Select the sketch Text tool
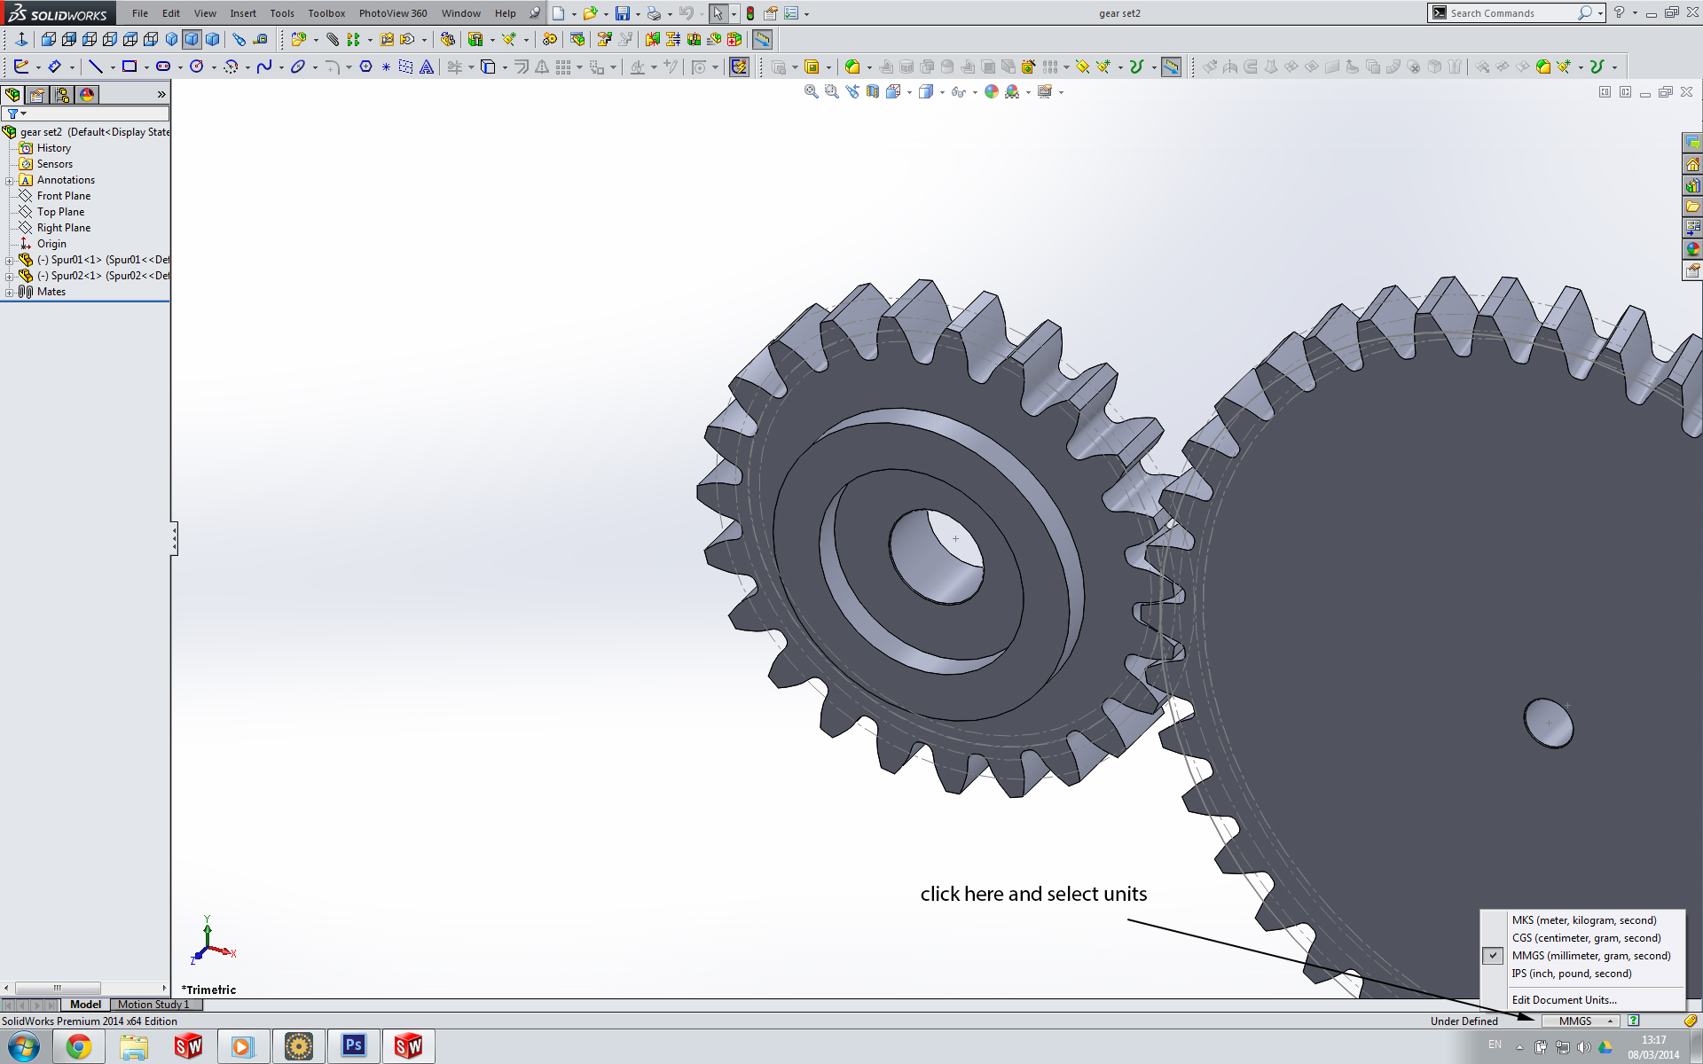The image size is (1703, 1064). (x=427, y=66)
